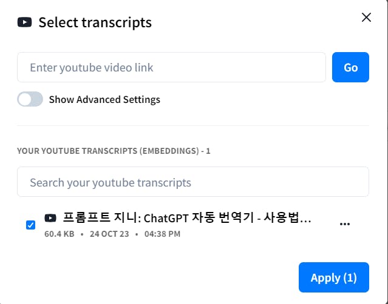Close the Select transcripts dialog
This screenshot has width=388, height=304.
tap(366, 18)
